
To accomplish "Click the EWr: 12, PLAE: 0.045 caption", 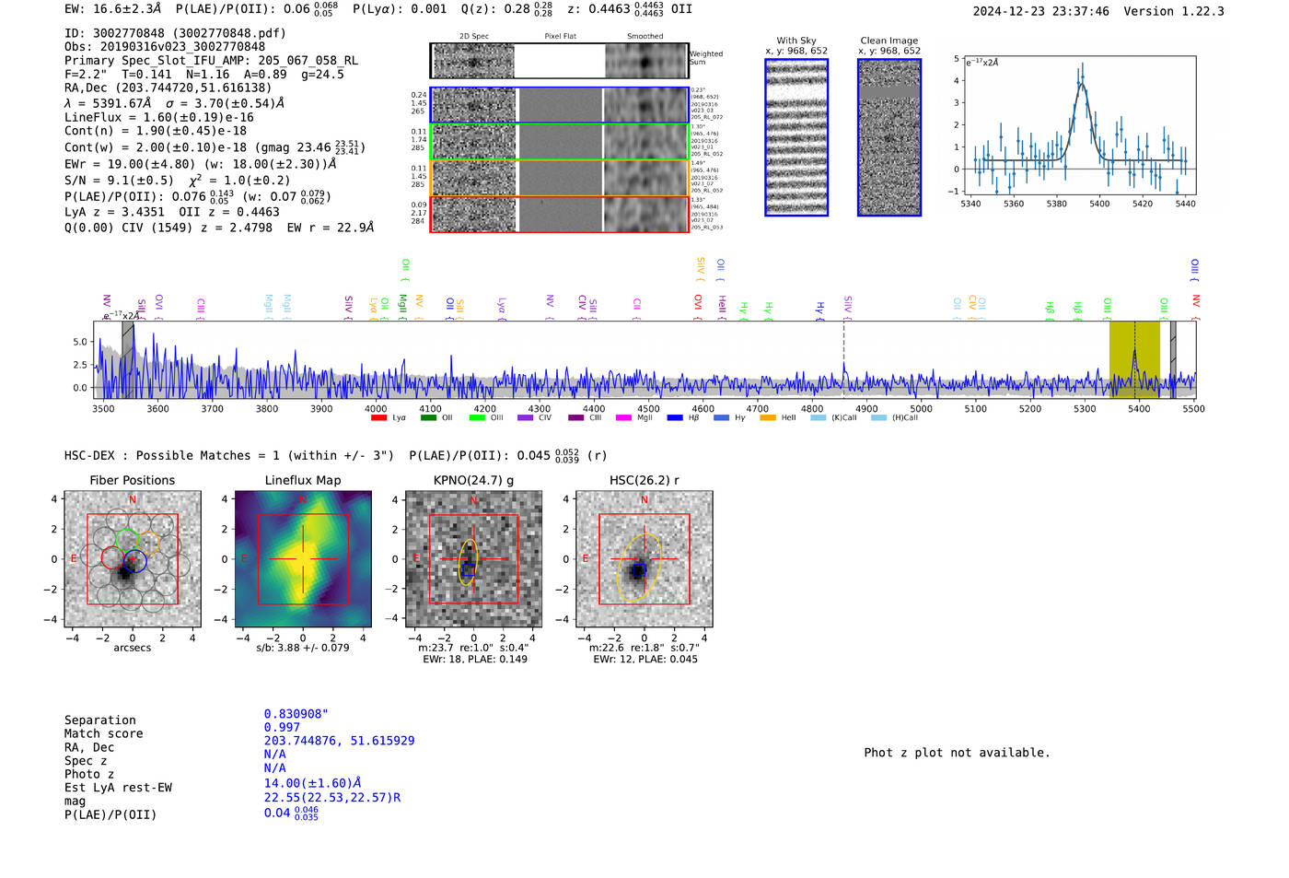I will pos(645,660).
